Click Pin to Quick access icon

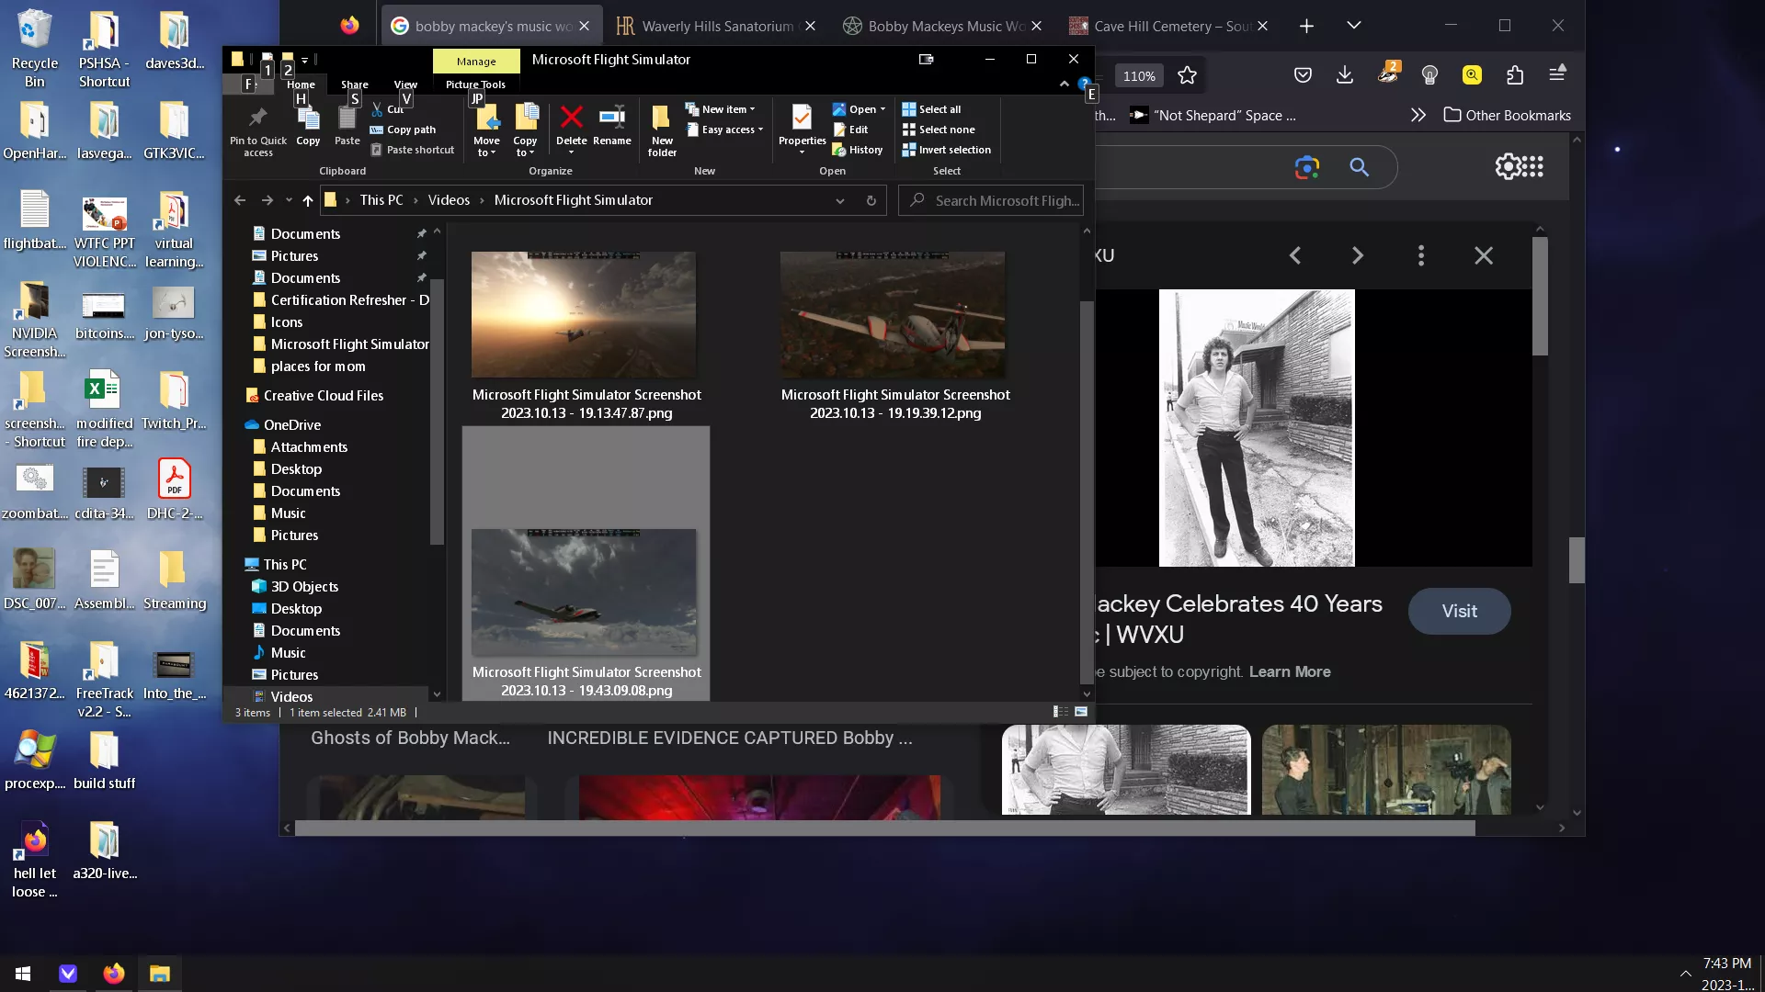[x=258, y=130]
